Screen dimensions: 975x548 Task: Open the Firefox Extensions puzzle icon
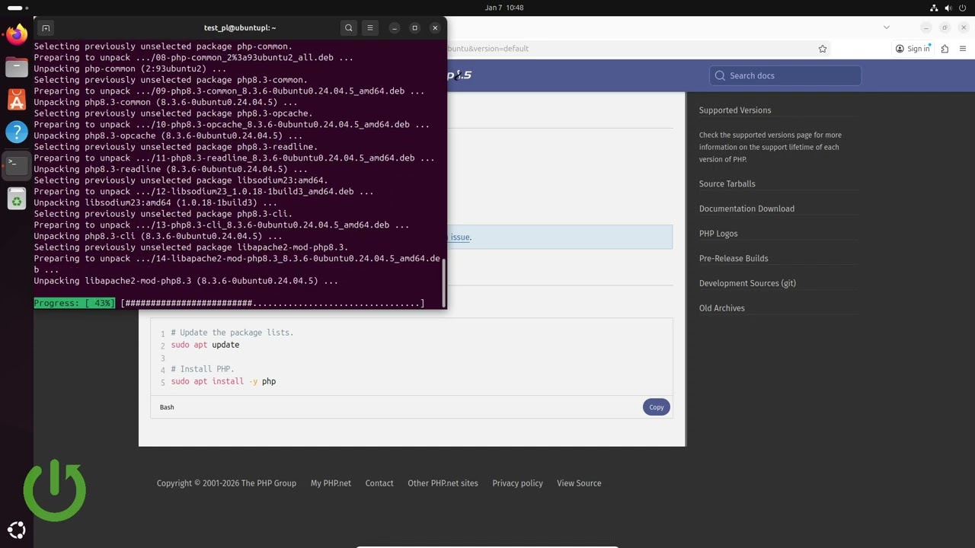[x=945, y=49]
